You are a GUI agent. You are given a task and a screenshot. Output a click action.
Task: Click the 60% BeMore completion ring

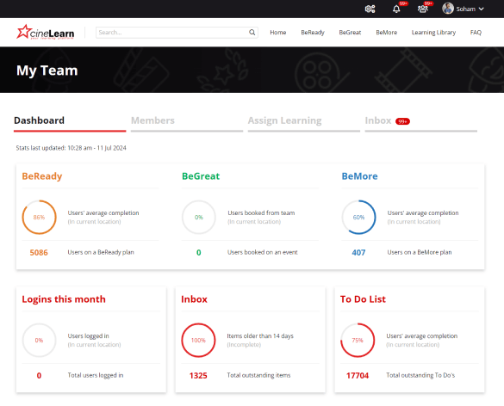pos(358,218)
